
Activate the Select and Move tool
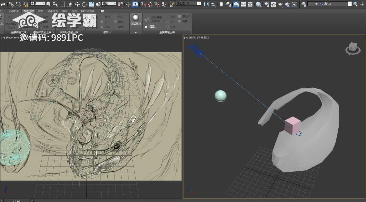77,4
